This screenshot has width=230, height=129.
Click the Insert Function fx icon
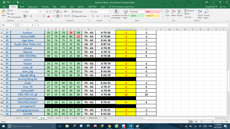(33, 25)
